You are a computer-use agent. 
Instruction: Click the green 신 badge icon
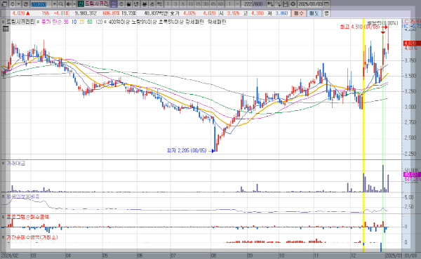pyautogui.click(x=81, y=4)
